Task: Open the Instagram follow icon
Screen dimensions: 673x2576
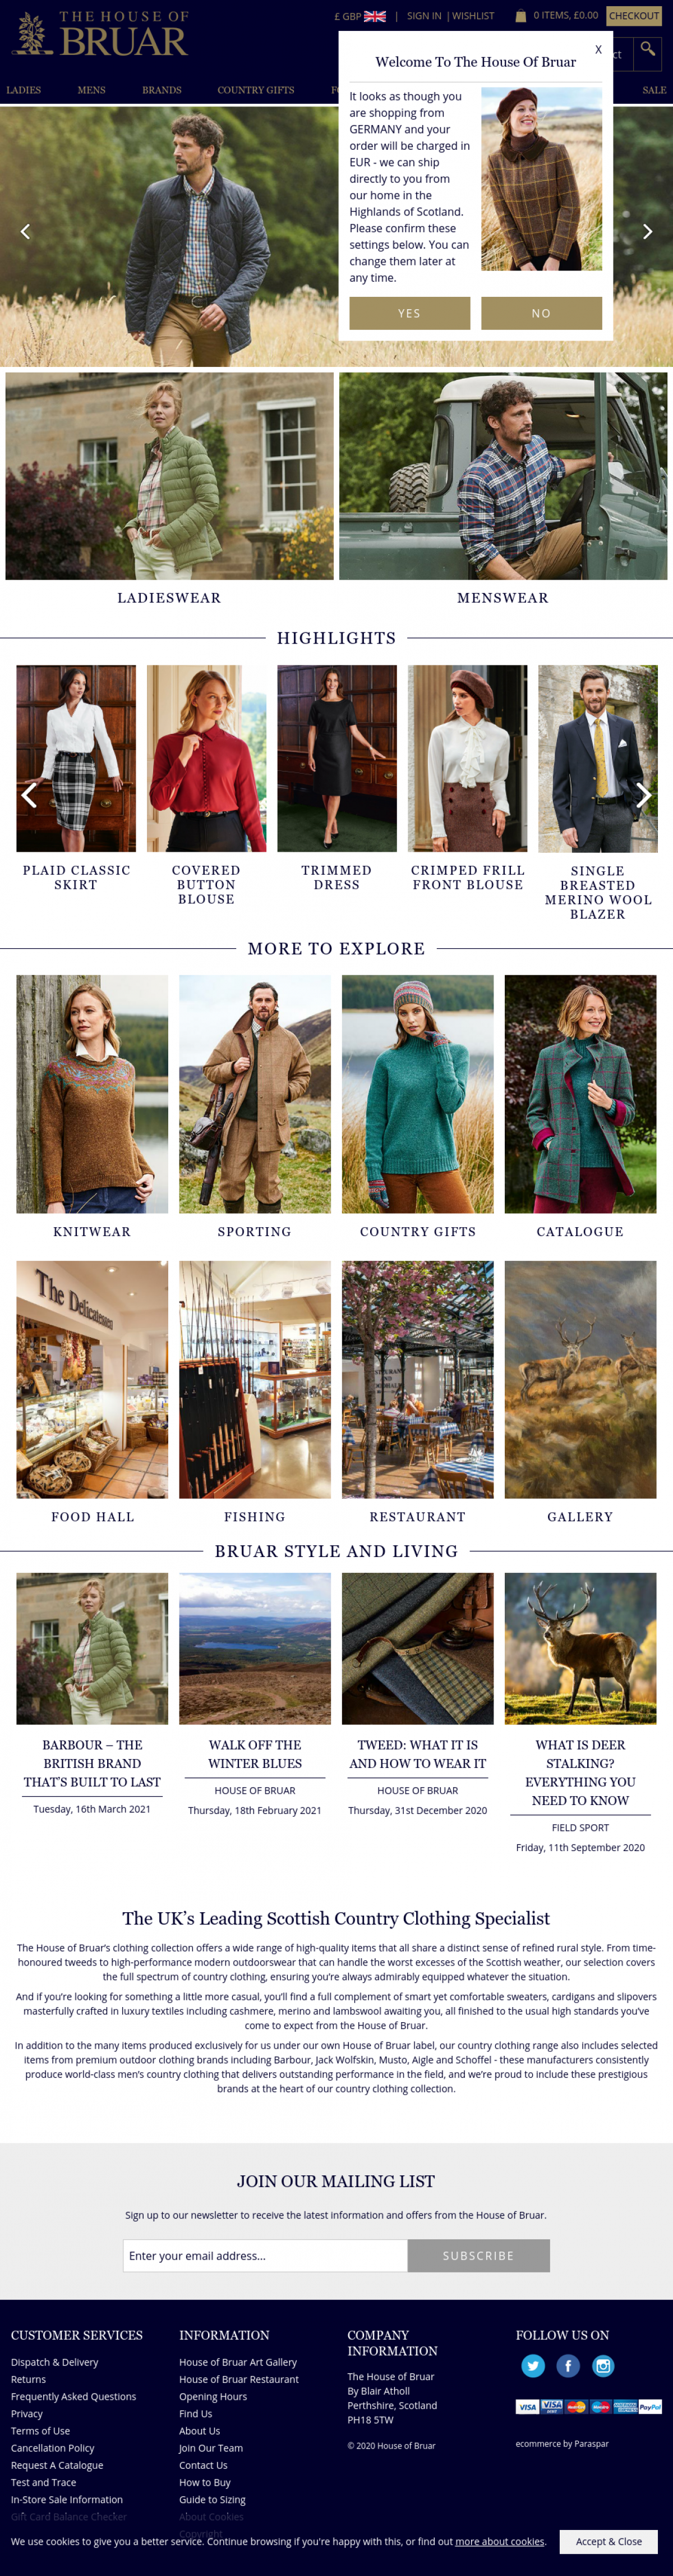Action: pos(603,2366)
